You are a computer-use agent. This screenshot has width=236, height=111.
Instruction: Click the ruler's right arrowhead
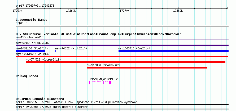(228, 8)
